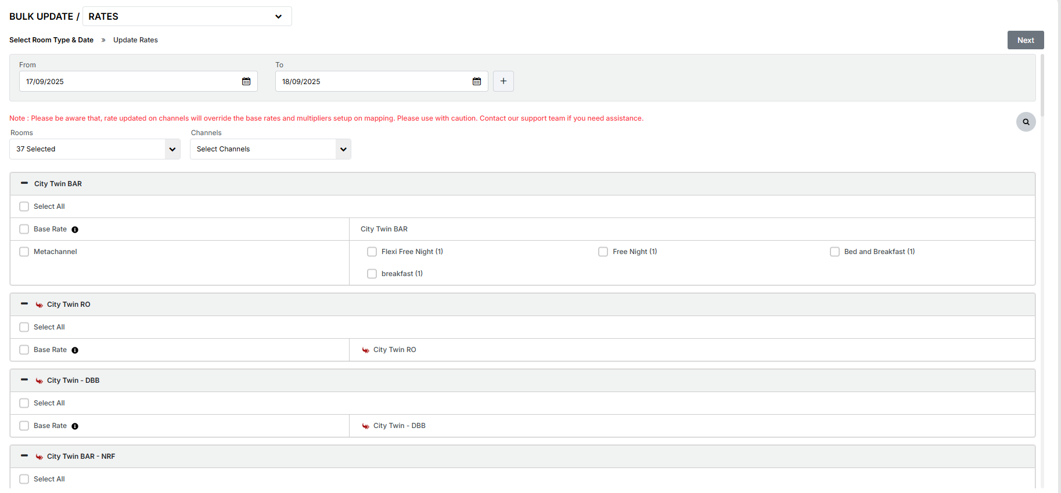Collapse the City Twin BAR section
This screenshot has width=1061, height=493.
24,183
